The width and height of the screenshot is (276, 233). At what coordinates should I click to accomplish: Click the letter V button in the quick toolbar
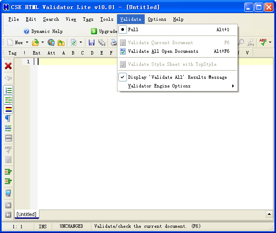(247, 53)
